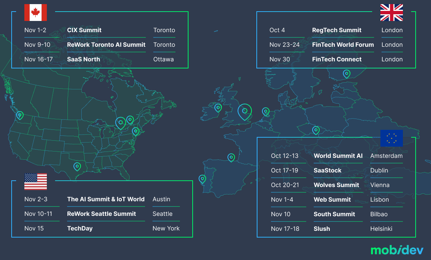Click the ReWork Seattle Summit event
This screenshot has width=431, height=260.
[x=102, y=214]
